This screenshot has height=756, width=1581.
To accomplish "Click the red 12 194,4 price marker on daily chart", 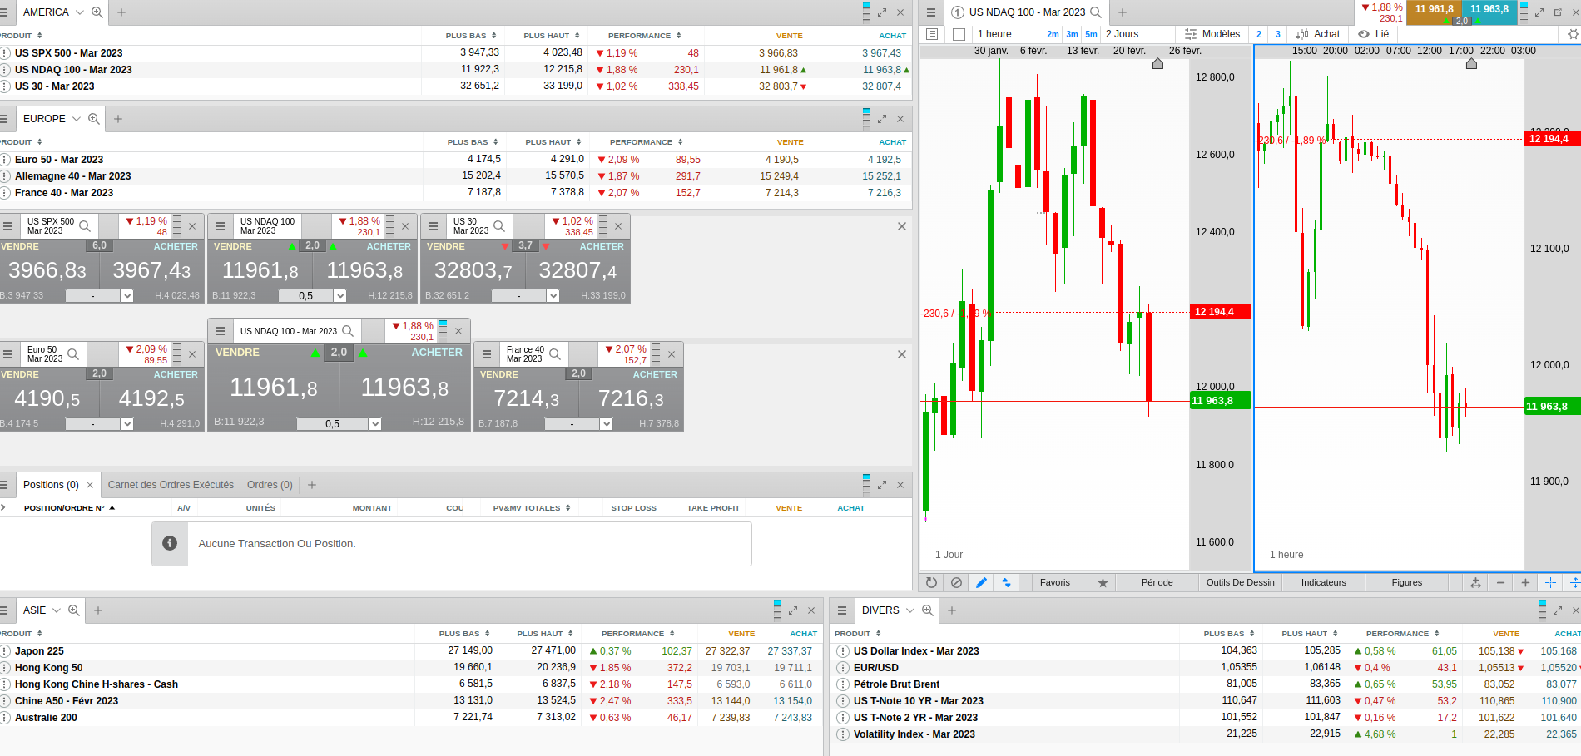I will point(1221,312).
